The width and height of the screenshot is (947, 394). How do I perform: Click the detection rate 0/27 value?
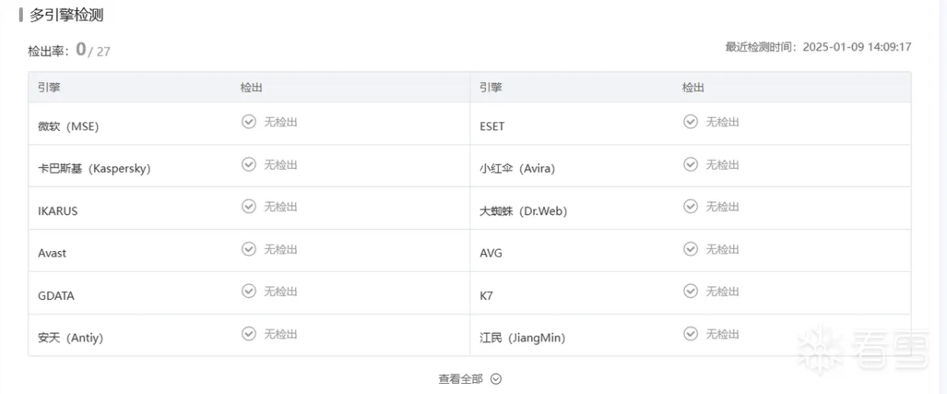click(x=93, y=50)
